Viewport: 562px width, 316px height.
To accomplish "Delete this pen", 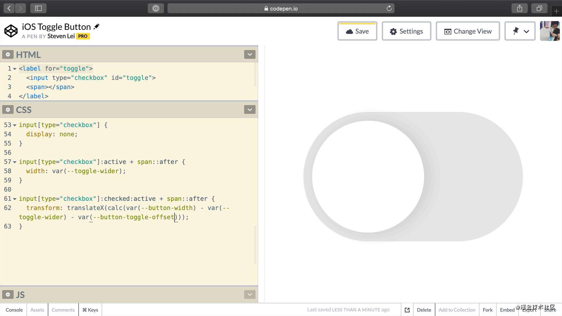I will pyautogui.click(x=424, y=310).
